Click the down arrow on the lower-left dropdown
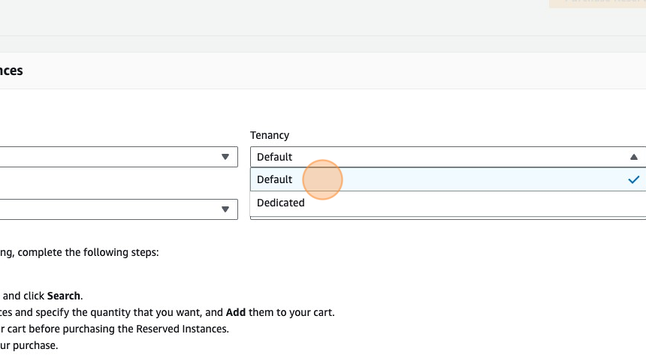The height and width of the screenshot is (361, 646). [225, 209]
